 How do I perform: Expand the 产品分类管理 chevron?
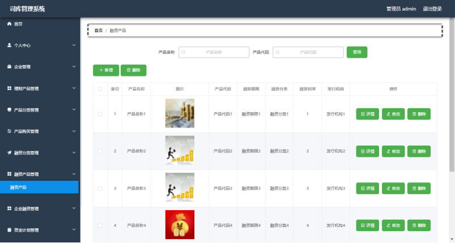(74, 110)
